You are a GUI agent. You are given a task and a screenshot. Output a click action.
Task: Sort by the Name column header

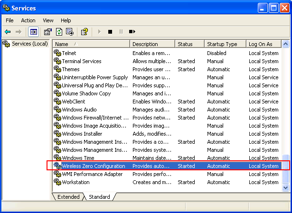pos(91,44)
